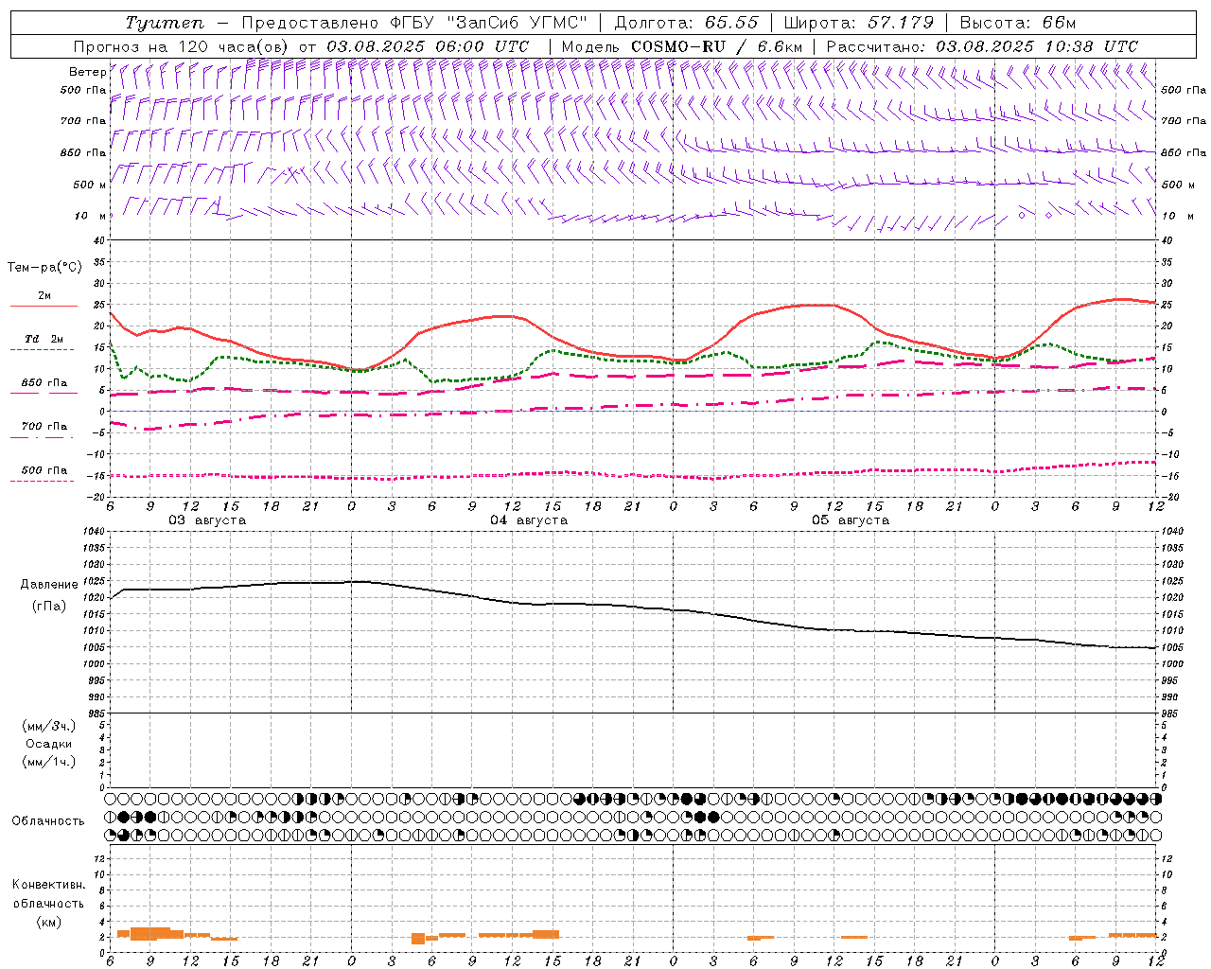Select the "500 м" wind level label on left
The image size is (1211, 969).
click(x=90, y=185)
